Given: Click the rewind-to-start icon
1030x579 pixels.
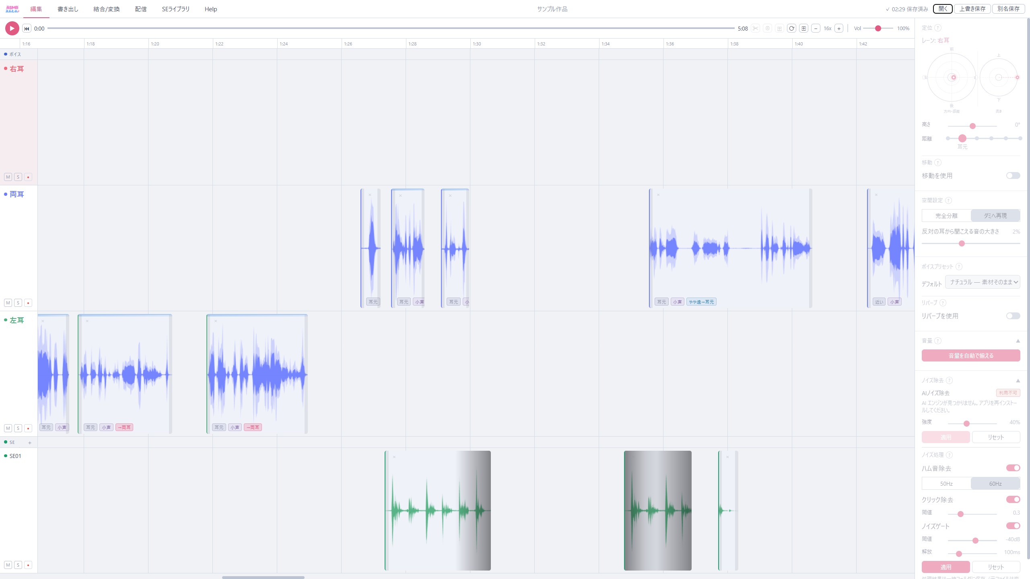Looking at the screenshot, I should pos(27,29).
